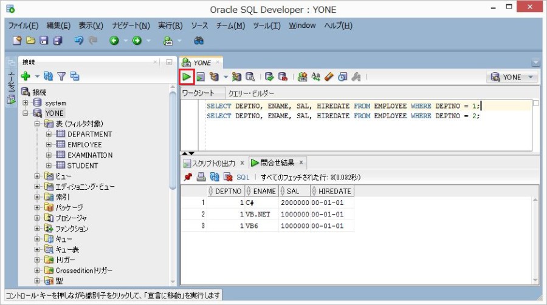Expand the DEPARTMENT table node
Viewport: 547px width, 305px height.
tap(49, 134)
